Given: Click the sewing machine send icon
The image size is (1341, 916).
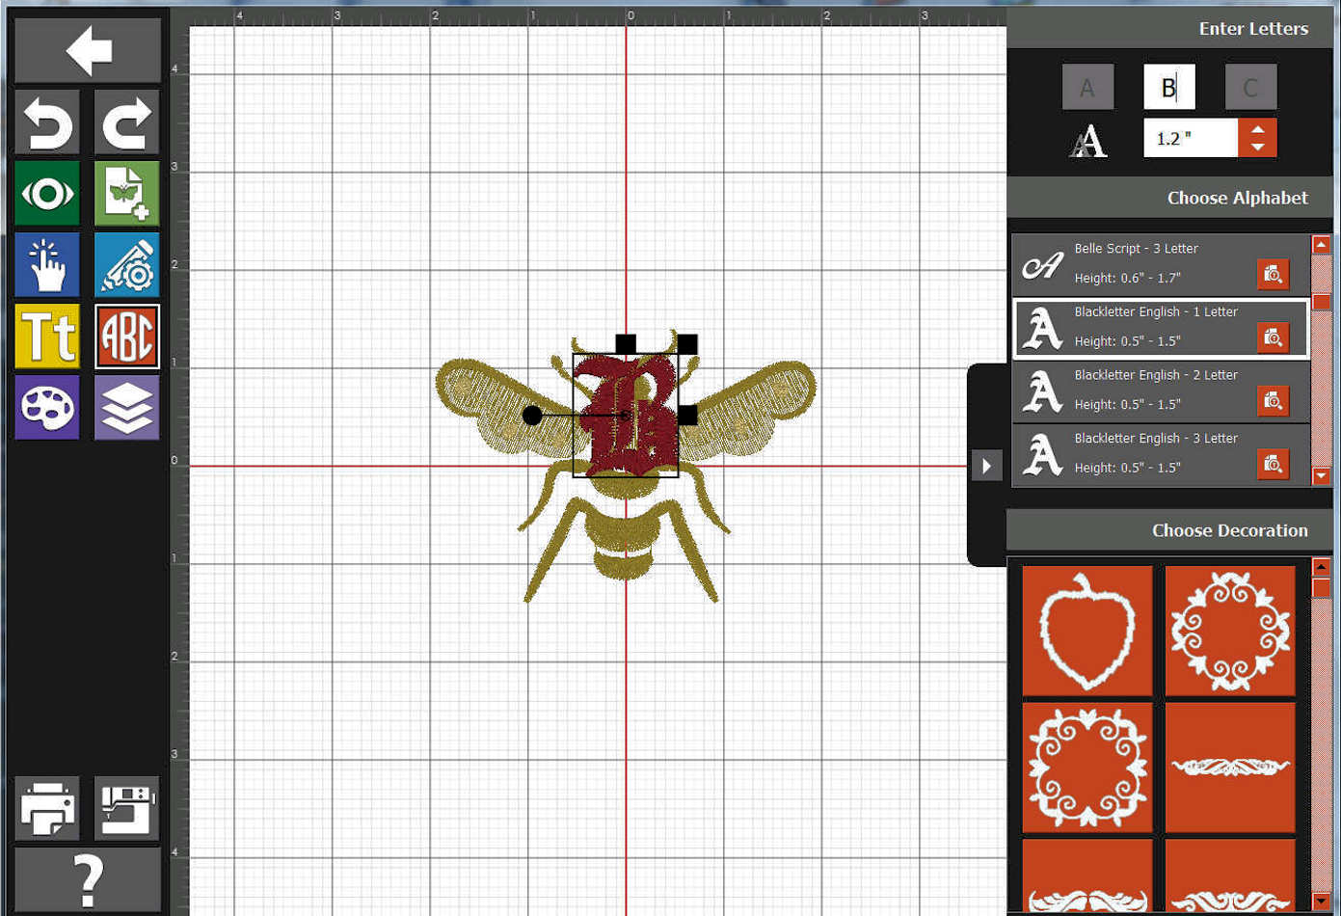Looking at the screenshot, I should [x=127, y=808].
